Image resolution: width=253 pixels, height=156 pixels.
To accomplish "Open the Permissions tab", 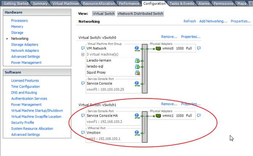I will pyautogui.click(x=223, y=3).
